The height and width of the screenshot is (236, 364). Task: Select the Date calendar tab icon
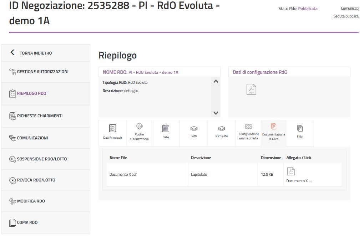[166, 128]
